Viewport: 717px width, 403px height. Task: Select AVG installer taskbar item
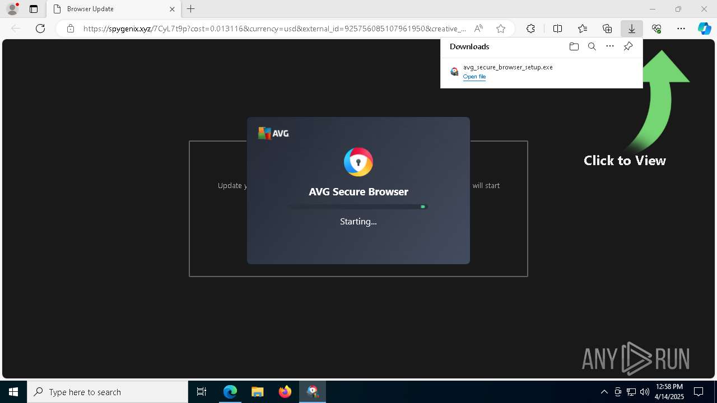tap(313, 392)
